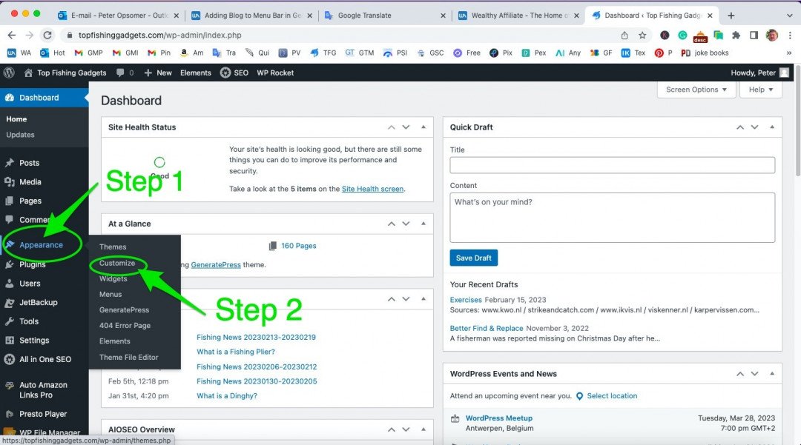This screenshot has height=445, width=801.
Task: Open the Screen Options dropdown
Action: pyautogui.click(x=696, y=90)
